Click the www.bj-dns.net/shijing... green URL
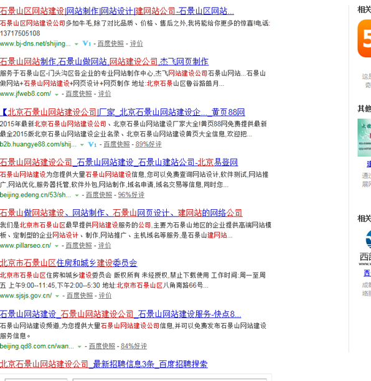 [35, 44]
